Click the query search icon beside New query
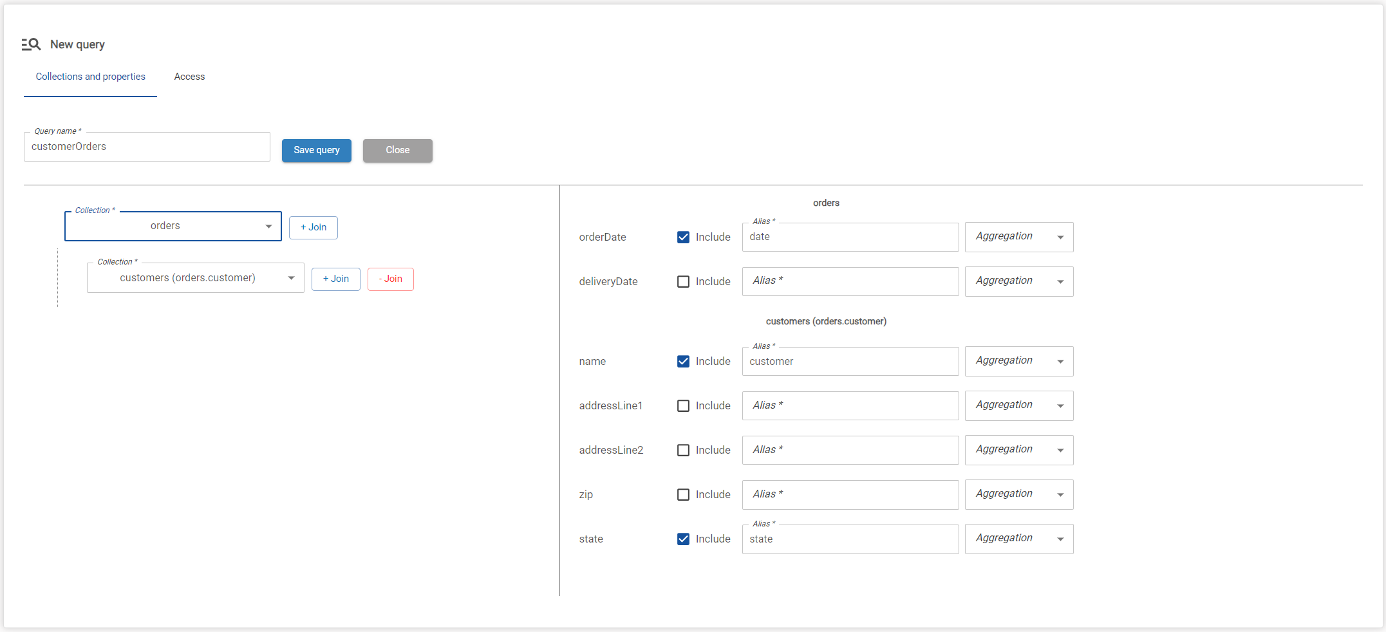The width and height of the screenshot is (1386, 632). (30, 44)
